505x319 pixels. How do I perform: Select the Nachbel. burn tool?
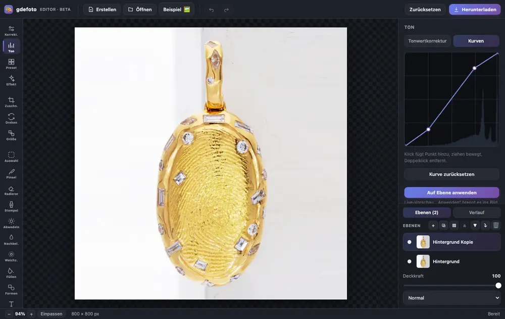click(x=11, y=240)
